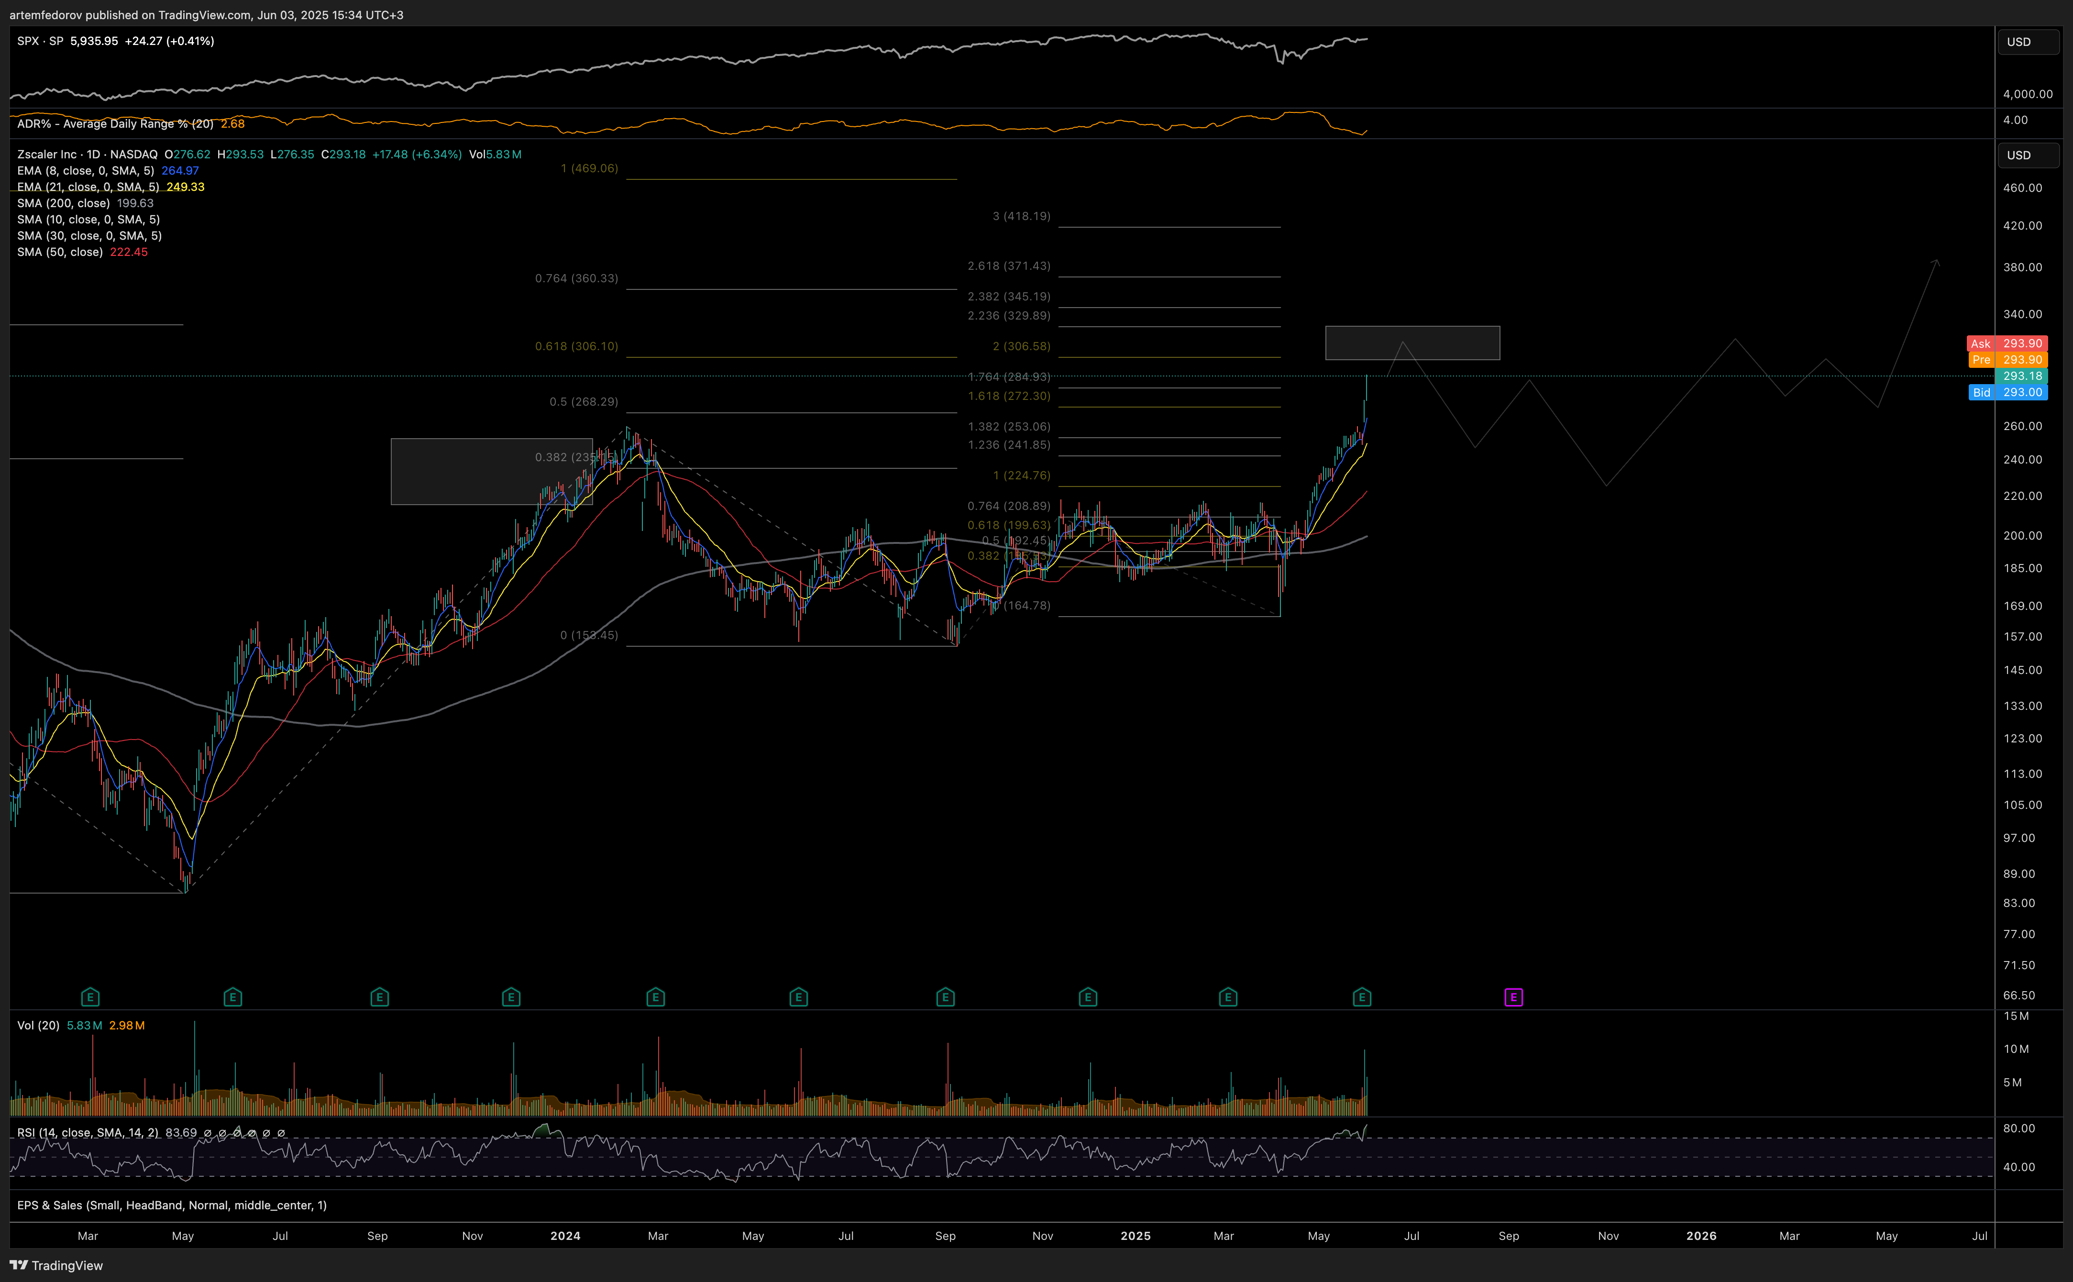Select the SMA (50, close) legend
2073x1282 pixels.
60,252
